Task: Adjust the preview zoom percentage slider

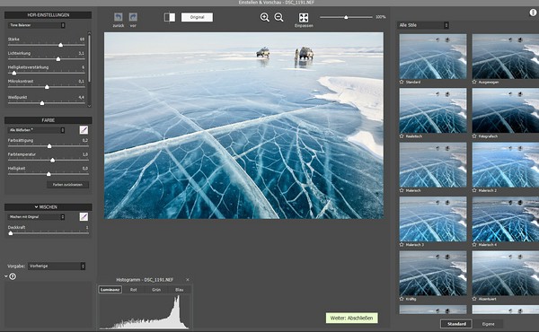Action: click(x=346, y=17)
